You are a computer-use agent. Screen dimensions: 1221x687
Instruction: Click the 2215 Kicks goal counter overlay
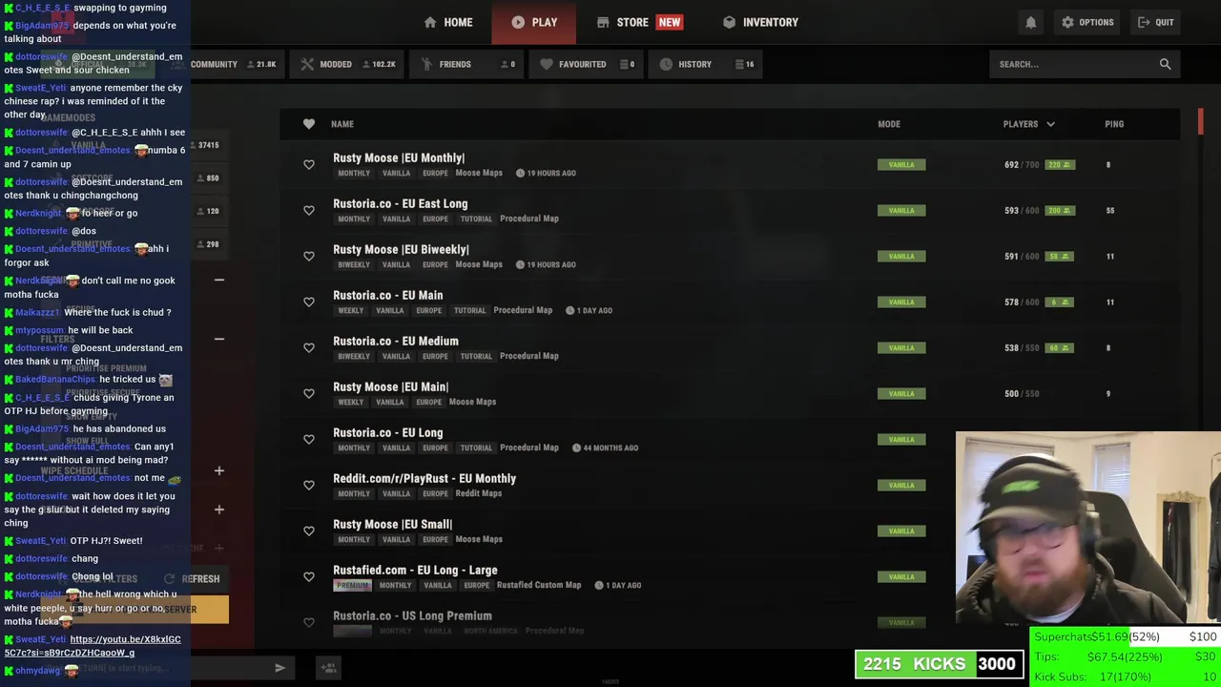tap(940, 664)
